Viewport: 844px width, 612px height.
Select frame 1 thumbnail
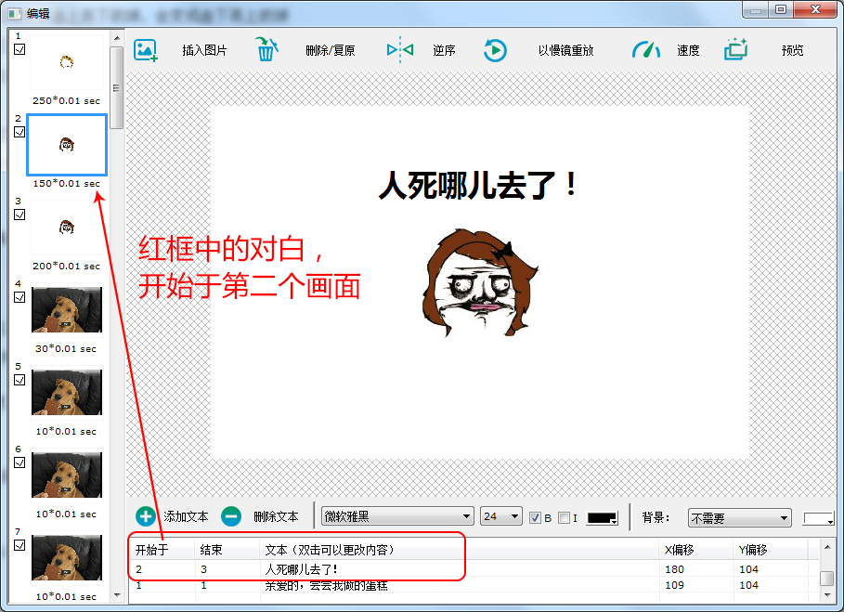tap(67, 62)
